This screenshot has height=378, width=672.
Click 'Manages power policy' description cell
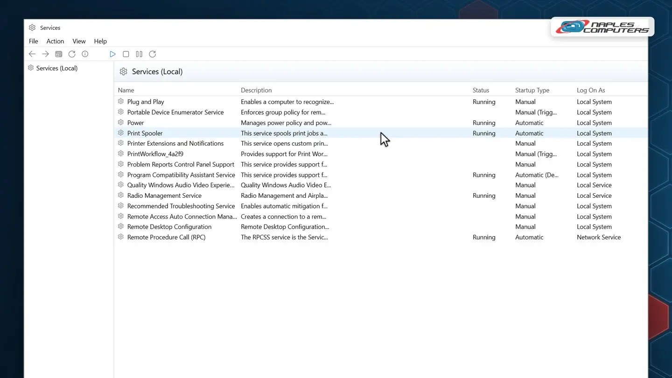(x=286, y=123)
